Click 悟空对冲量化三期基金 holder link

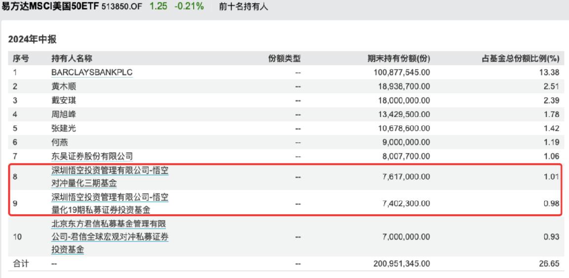pyautogui.click(x=113, y=177)
